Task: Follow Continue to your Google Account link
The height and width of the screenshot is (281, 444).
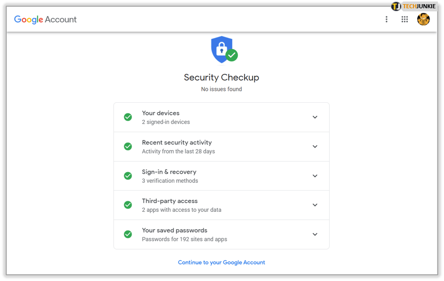Action: tap(221, 262)
